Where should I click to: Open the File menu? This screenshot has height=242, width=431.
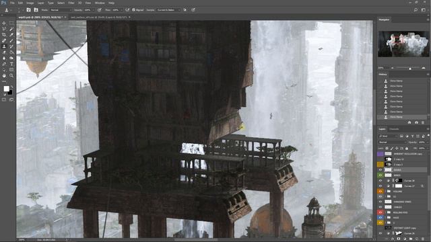[12, 3]
